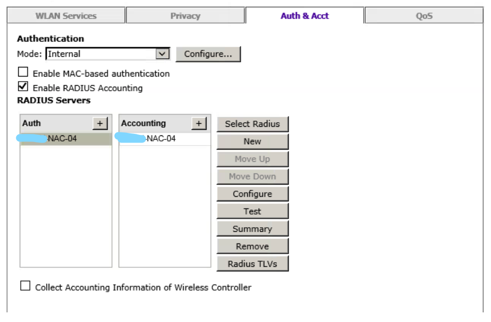The height and width of the screenshot is (322, 491).
Task: Test the selected RADIUS server
Action: 252,211
